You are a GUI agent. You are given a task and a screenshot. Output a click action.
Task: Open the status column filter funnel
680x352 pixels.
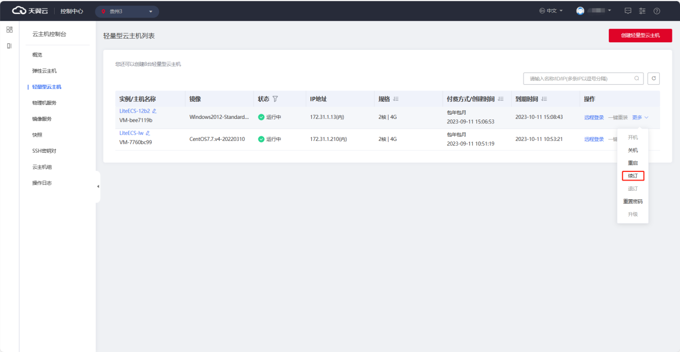275,99
